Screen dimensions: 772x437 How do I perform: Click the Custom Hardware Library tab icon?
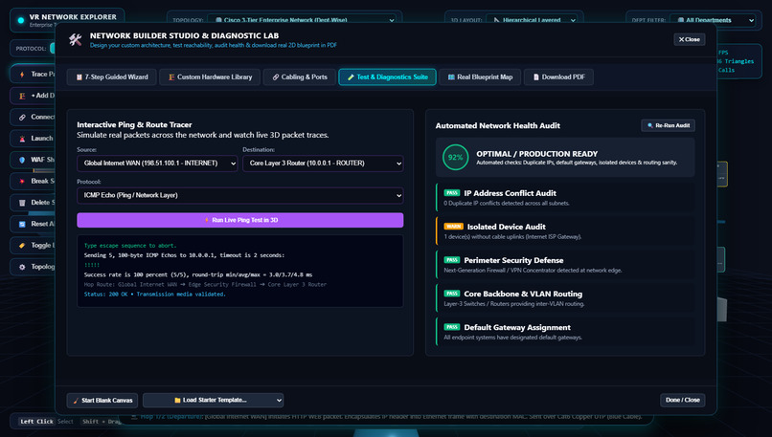click(171, 77)
